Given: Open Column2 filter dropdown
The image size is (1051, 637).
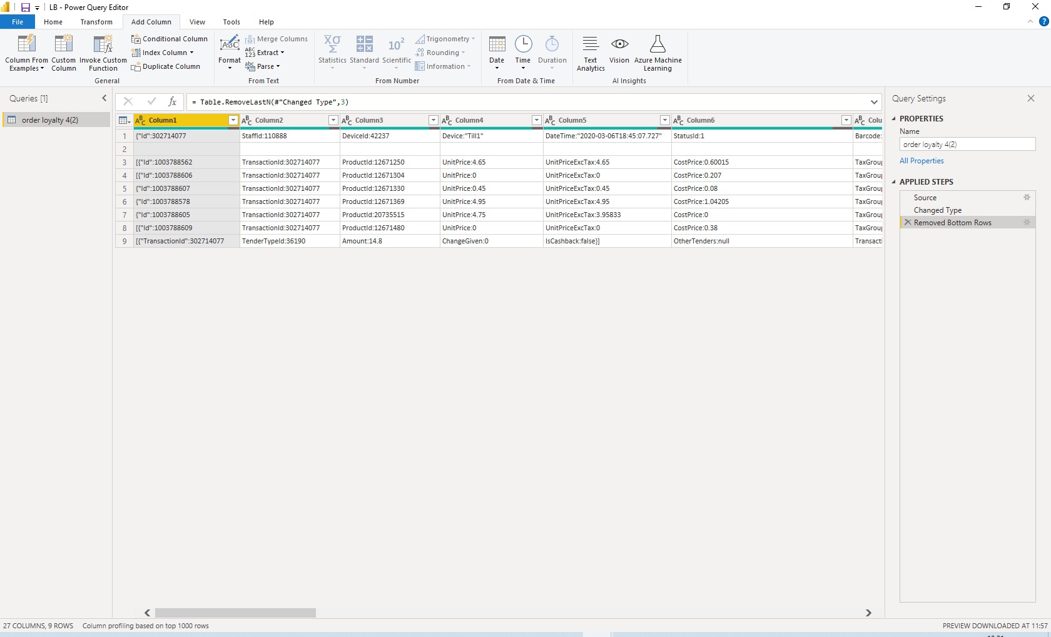Looking at the screenshot, I should (x=333, y=120).
